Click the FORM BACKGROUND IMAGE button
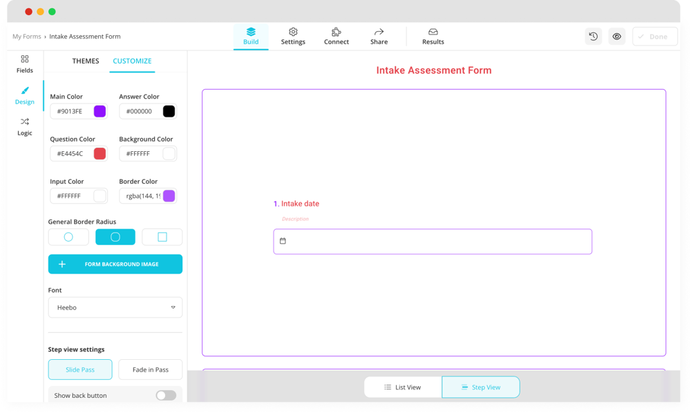The width and height of the screenshot is (691, 413). pos(115,264)
